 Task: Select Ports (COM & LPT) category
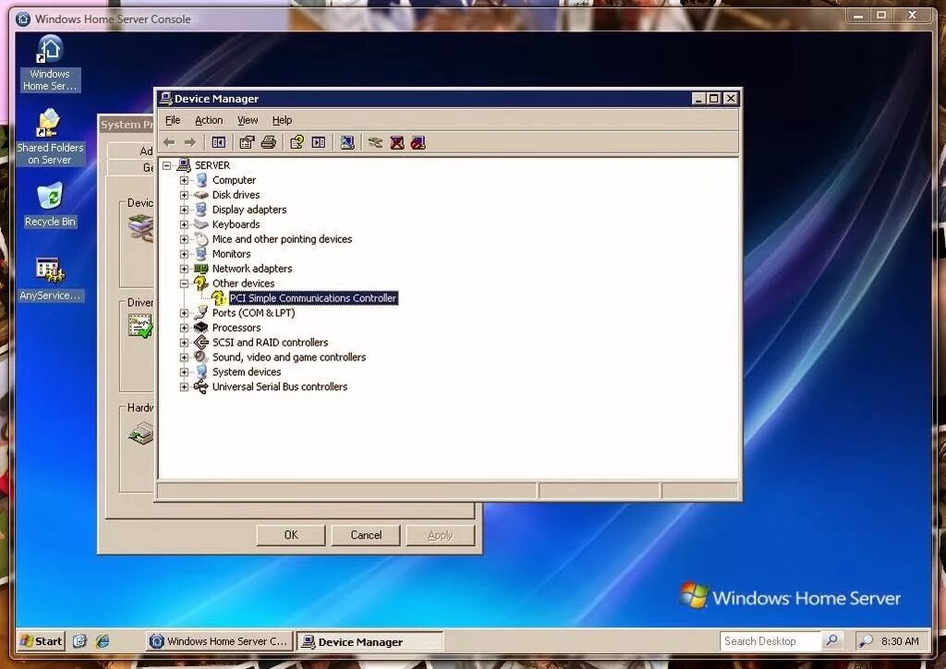[x=253, y=313]
